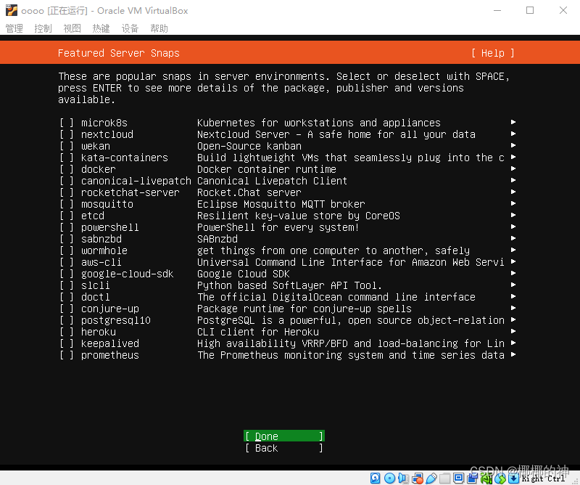Open the network adapter status icon

[x=418, y=478]
